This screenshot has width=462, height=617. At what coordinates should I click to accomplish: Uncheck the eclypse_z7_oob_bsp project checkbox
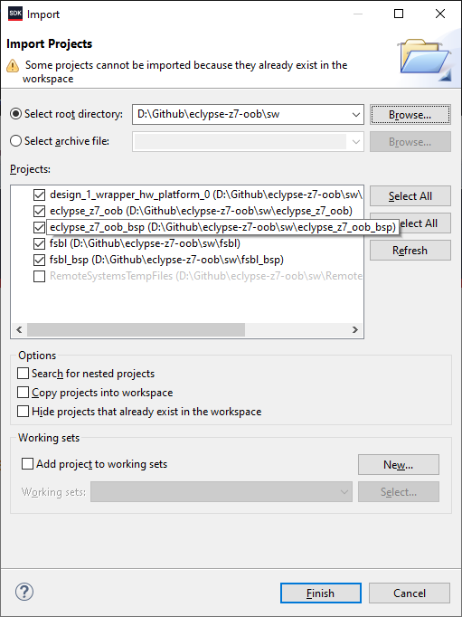point(39,227)
